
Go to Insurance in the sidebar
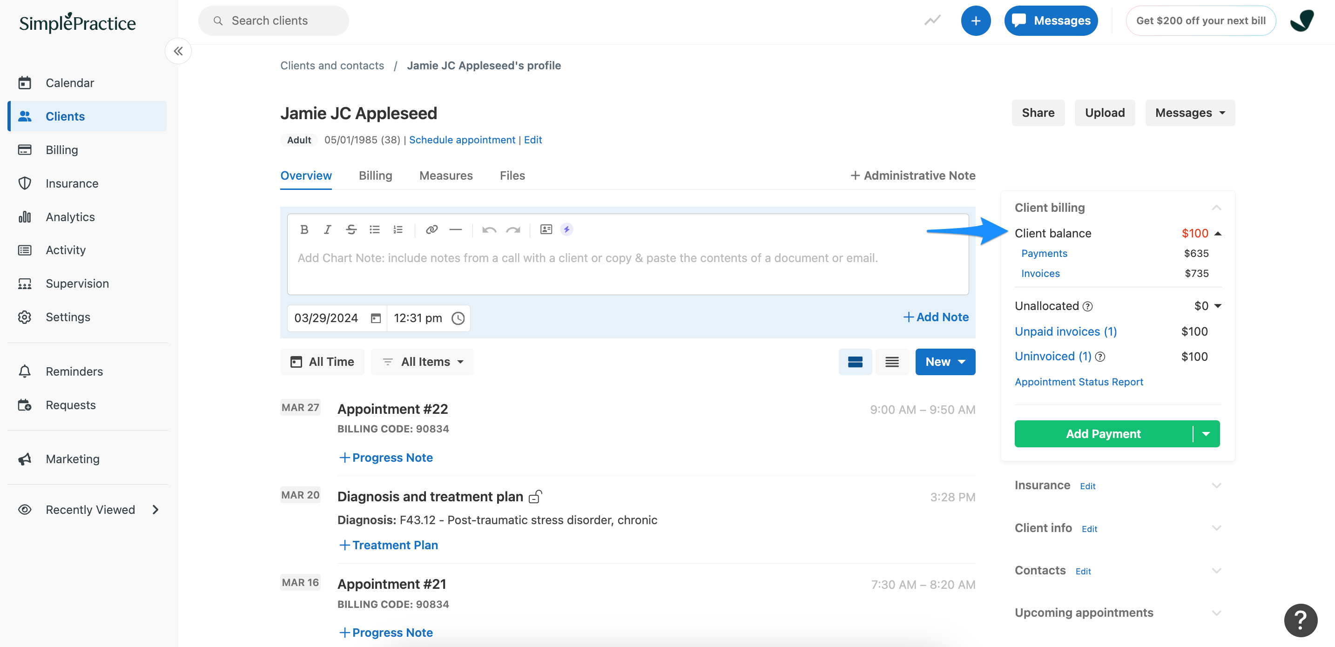(87, 183)
